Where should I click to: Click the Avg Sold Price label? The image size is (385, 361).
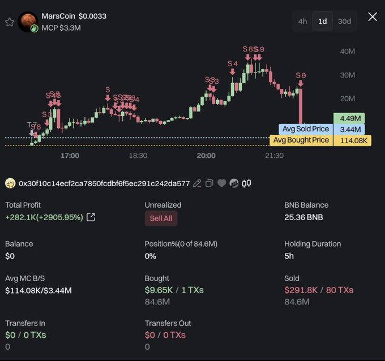tap(305, 129)
